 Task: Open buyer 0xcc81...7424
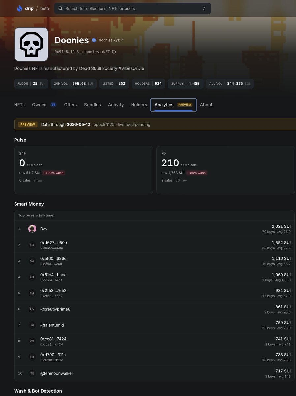pos(53,339)
